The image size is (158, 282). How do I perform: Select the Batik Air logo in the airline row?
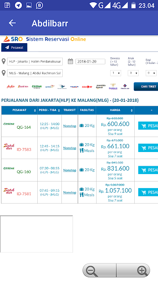click(x=23, y=86)
